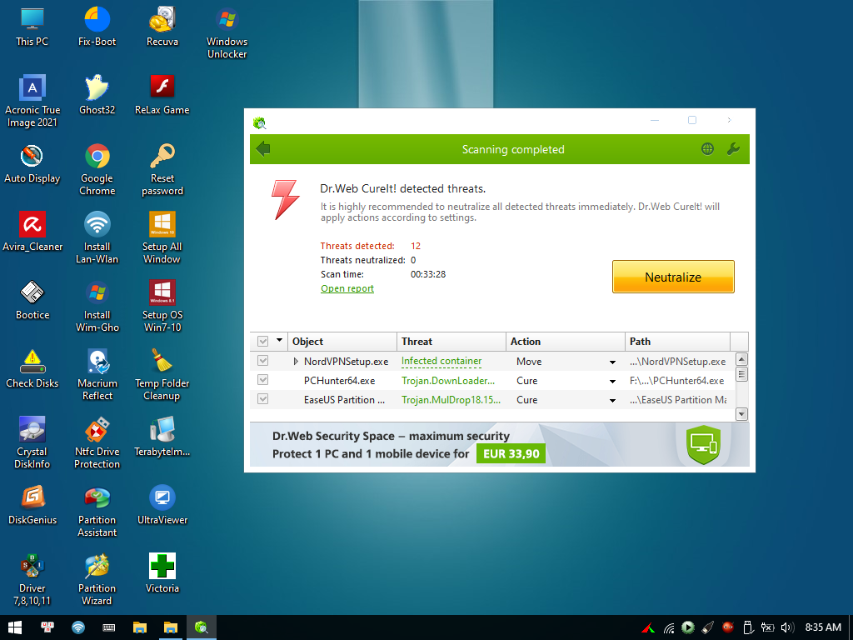Viewport: 853px width, 640px height.
Task: Launch Install Lan-Wlan shortcut
Action: click(97, 238)
